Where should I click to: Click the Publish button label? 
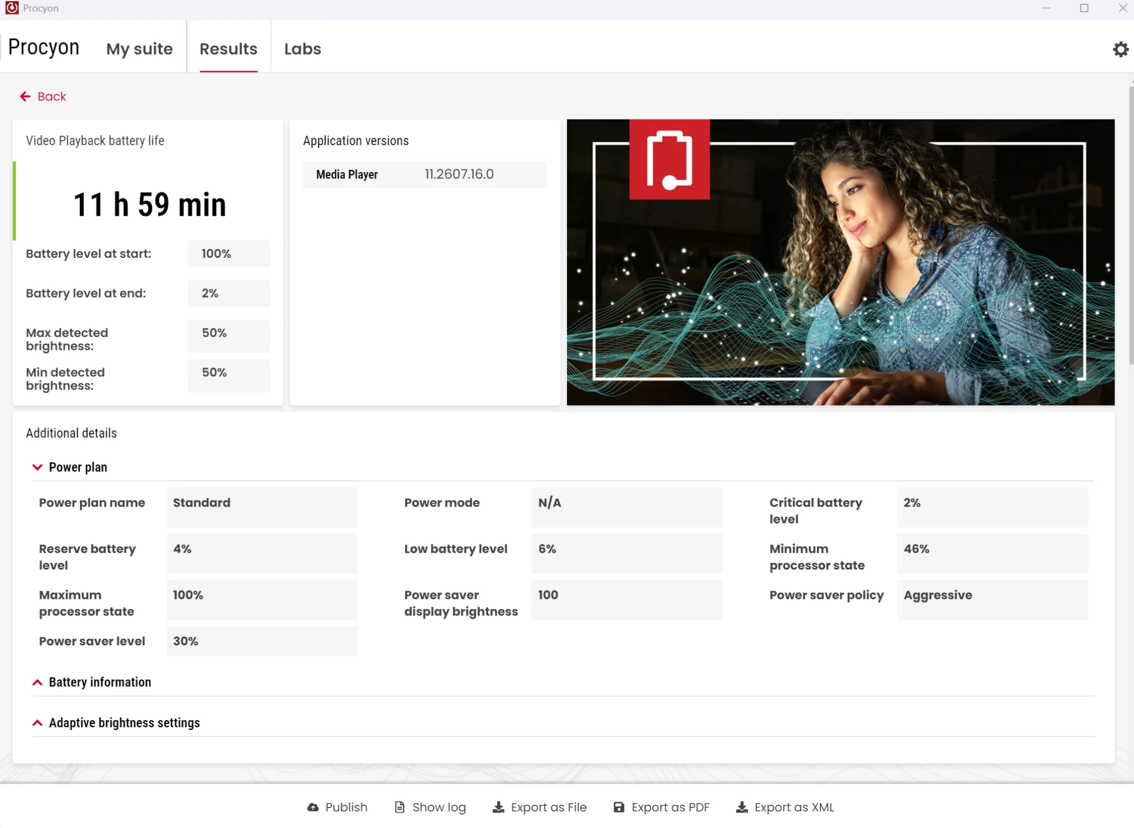(346, 807)
